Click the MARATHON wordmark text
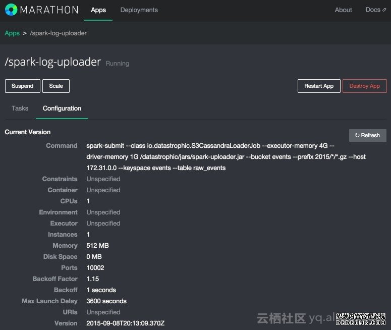 pyautogui.click(x=49, y=10)
